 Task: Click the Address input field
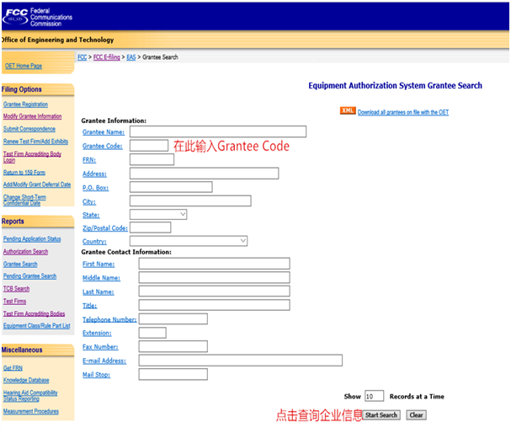[x=204, y=174]
